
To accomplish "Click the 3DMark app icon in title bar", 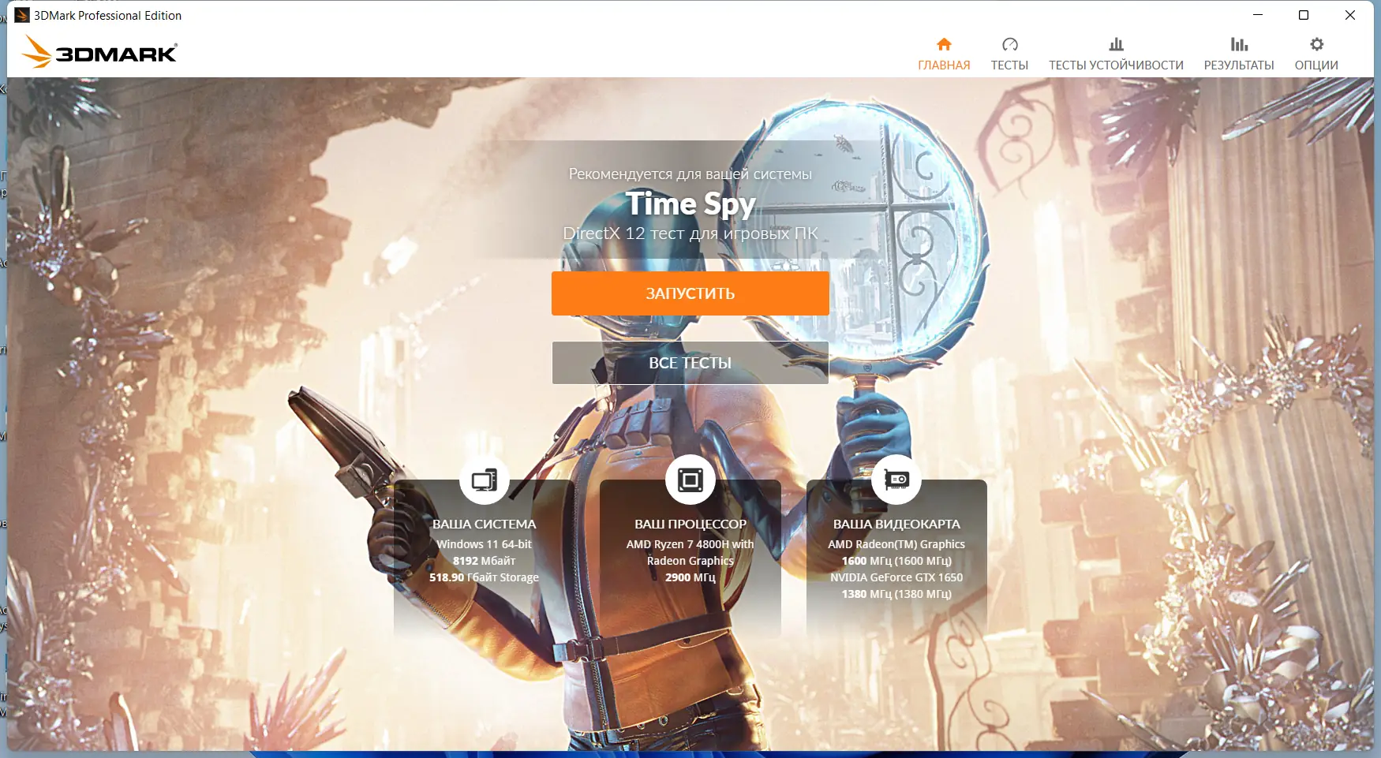I will click(x=22, y=15).
